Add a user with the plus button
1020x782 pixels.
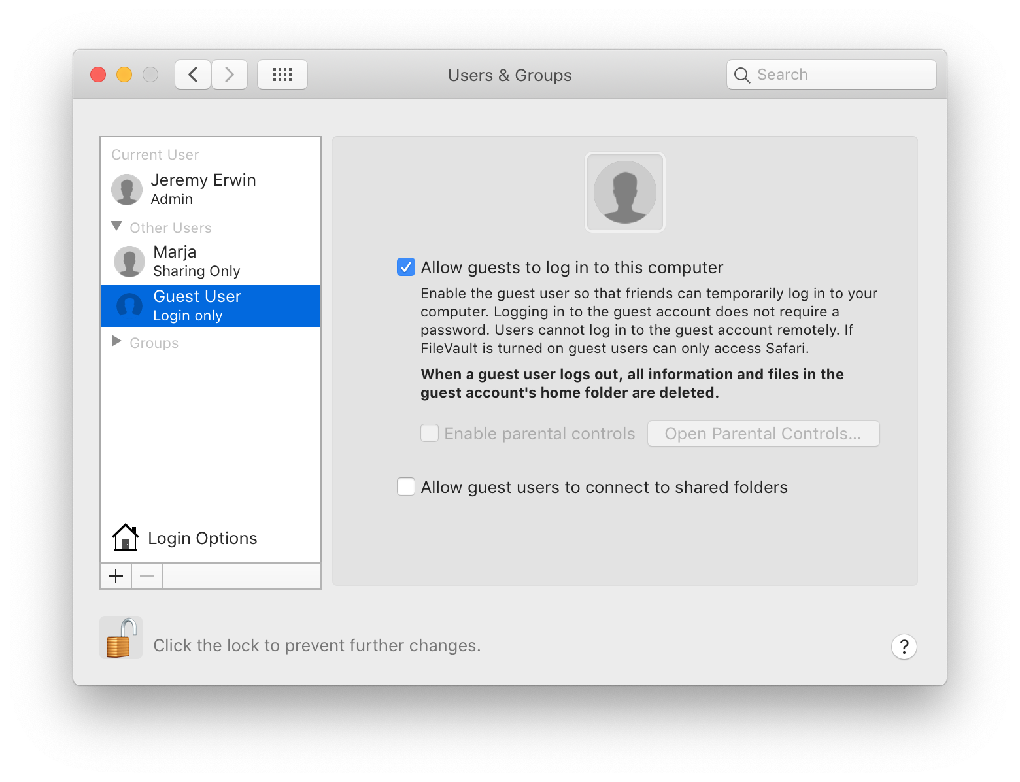(116, 576)
